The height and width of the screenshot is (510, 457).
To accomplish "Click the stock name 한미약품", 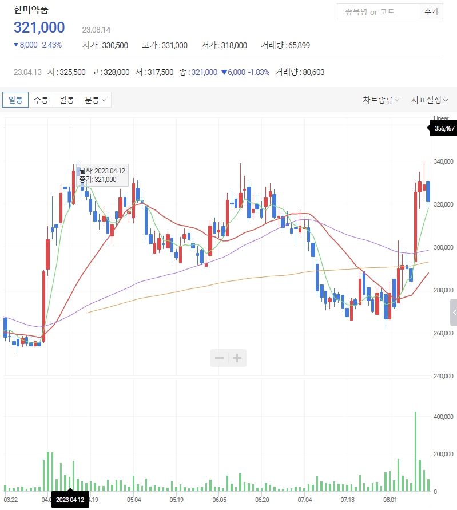I will click(31, 10).
